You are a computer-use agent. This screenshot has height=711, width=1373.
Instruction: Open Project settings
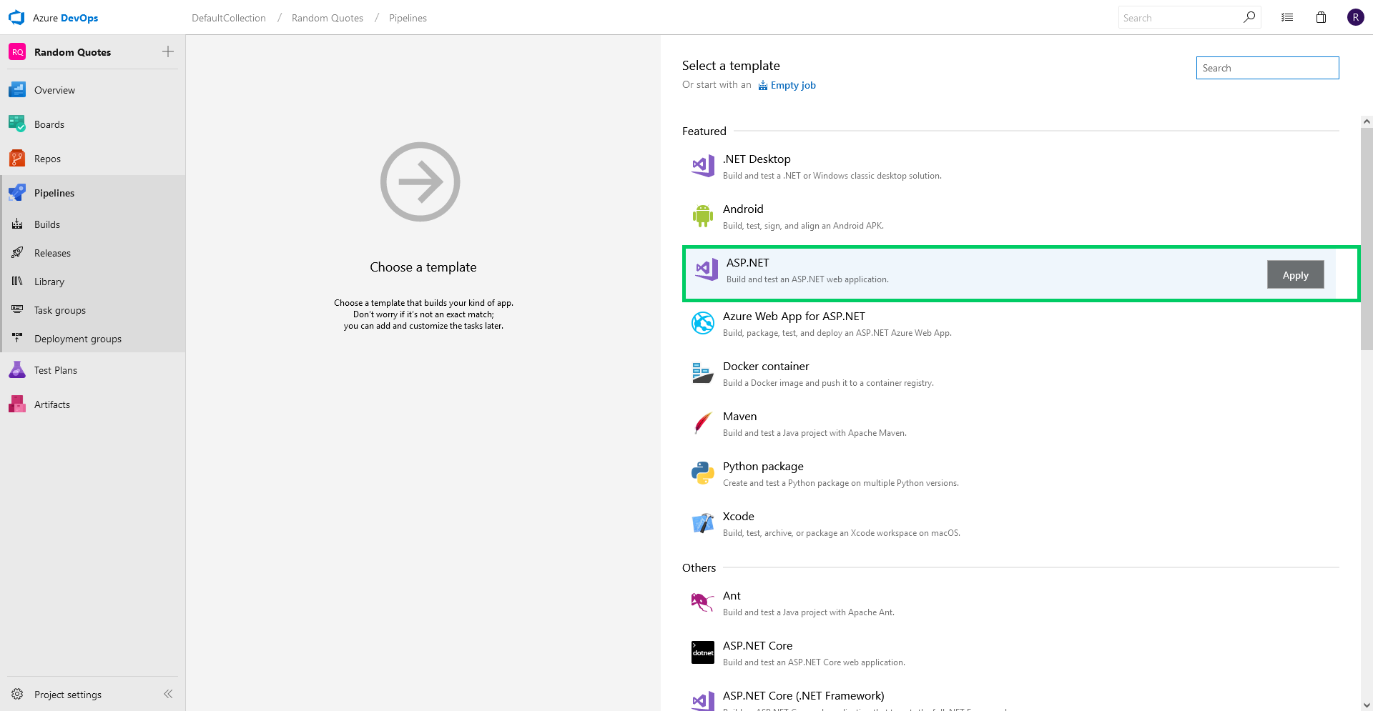pyautogui.click(x=68, y=695)
